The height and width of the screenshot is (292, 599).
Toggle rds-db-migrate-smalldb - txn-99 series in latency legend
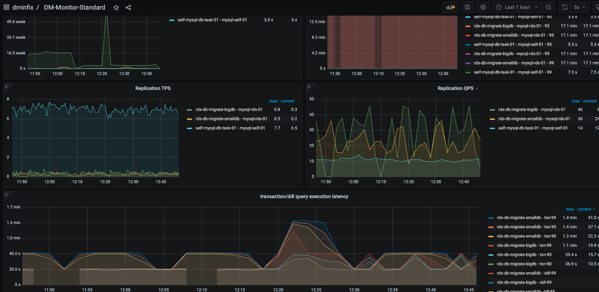coord(526,218)
